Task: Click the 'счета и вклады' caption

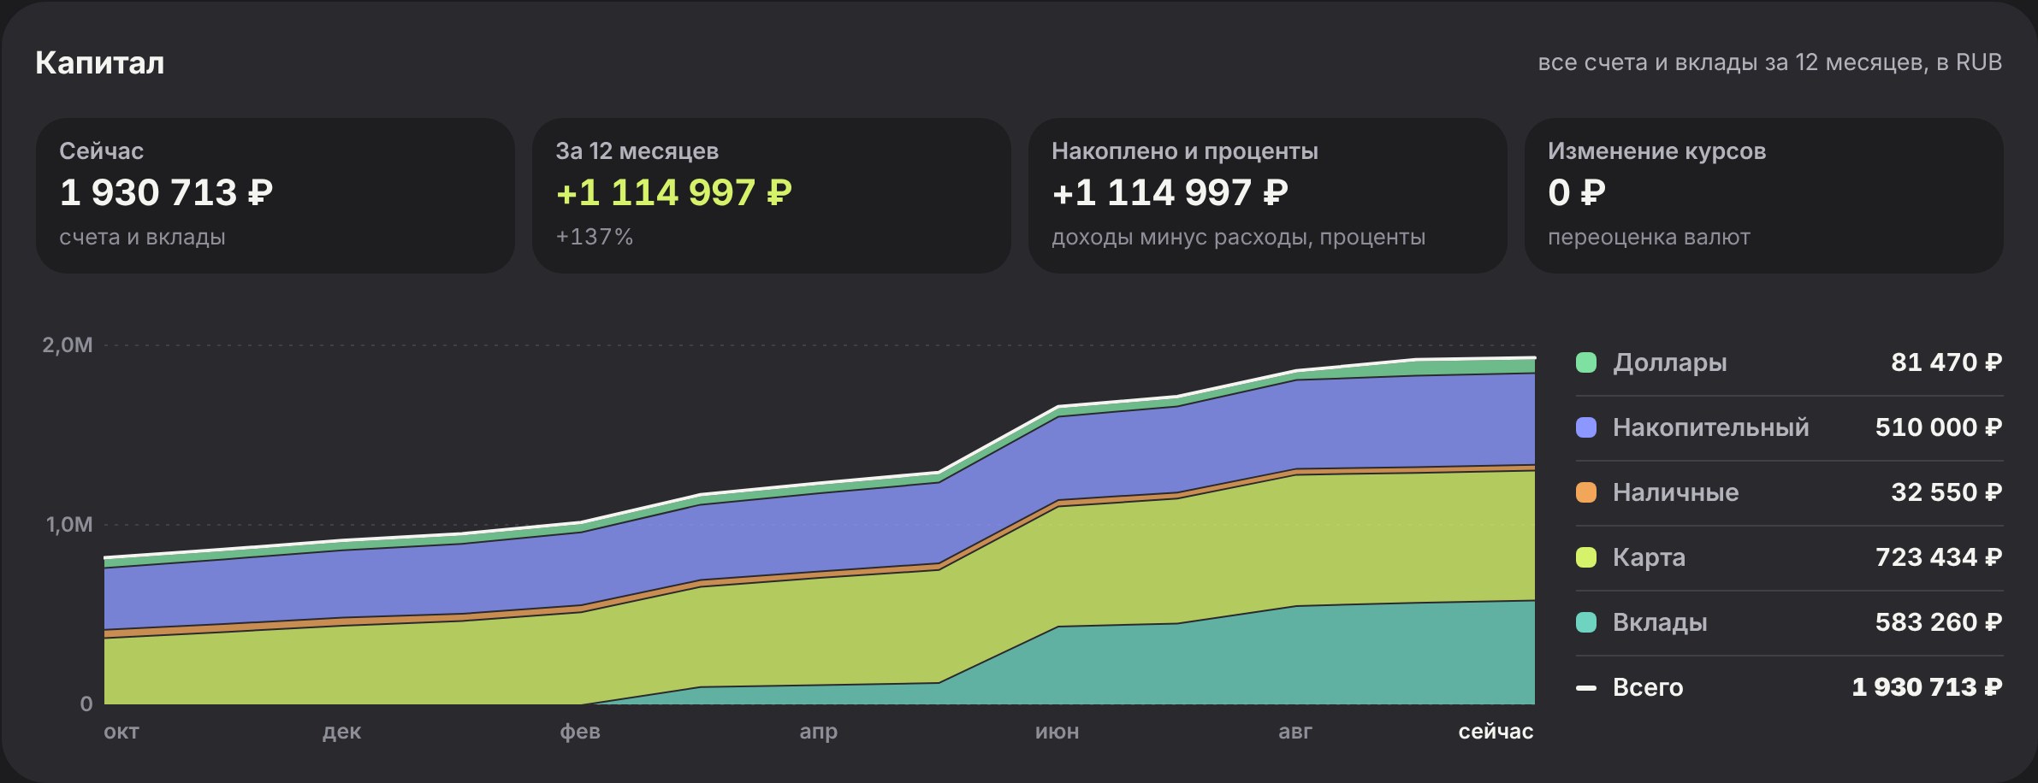Action: [142, 237]
